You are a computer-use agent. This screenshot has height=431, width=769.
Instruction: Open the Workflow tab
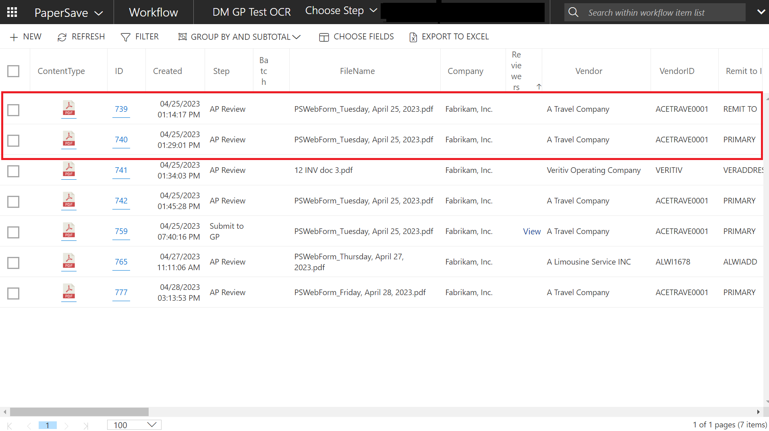coord(153,12)
